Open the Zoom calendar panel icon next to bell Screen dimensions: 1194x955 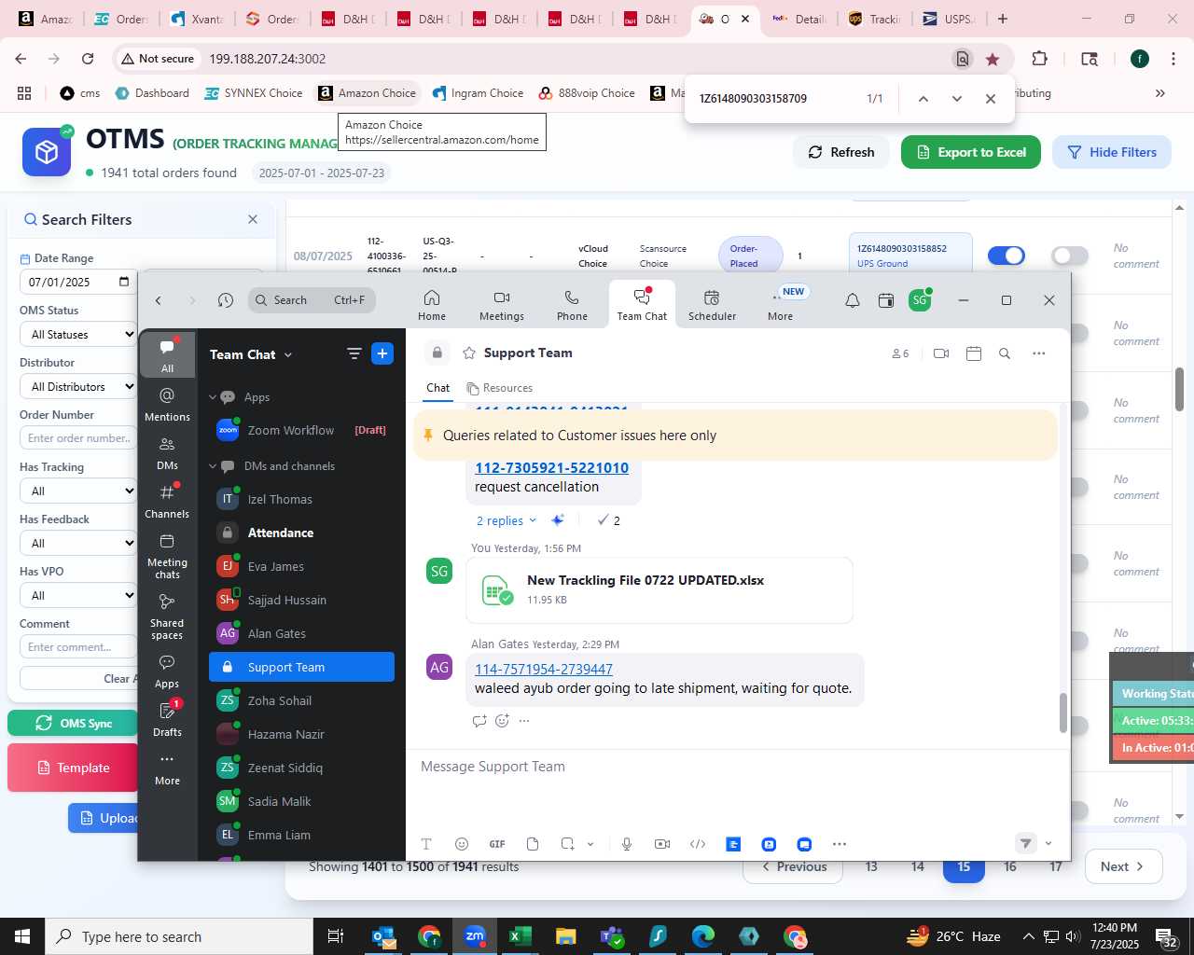pos(886,300)
